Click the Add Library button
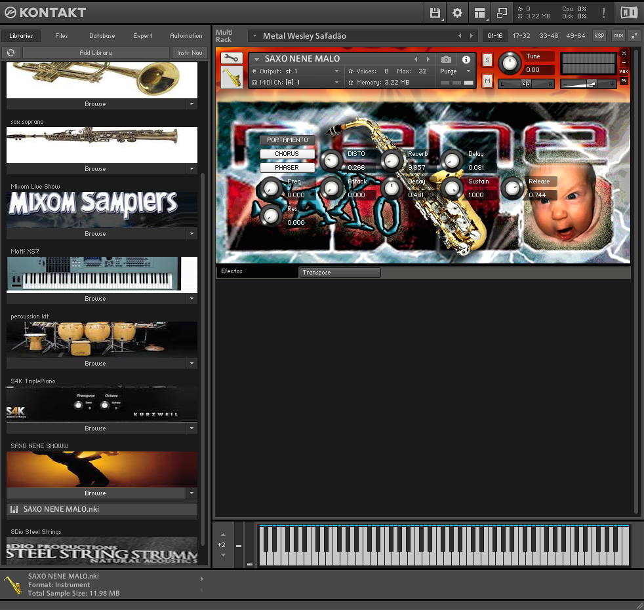The height and width of the screenshot is (610, 644). 96,52
